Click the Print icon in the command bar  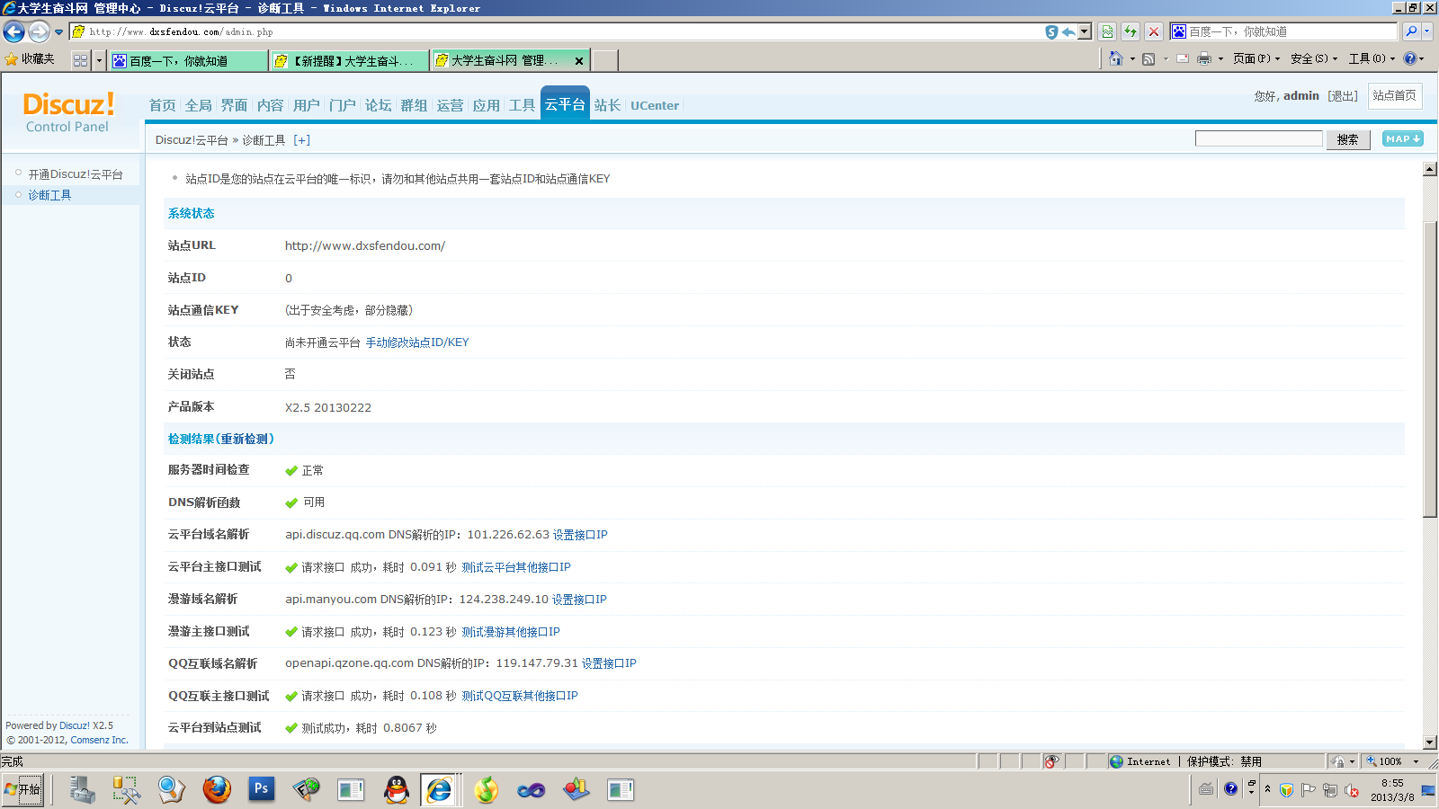point(1204,58)
